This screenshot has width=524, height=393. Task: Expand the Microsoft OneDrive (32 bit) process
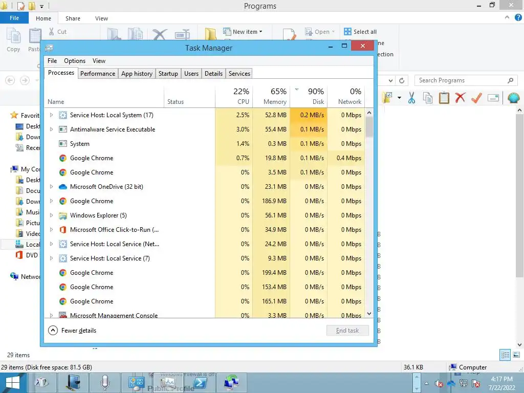[51, 187]
